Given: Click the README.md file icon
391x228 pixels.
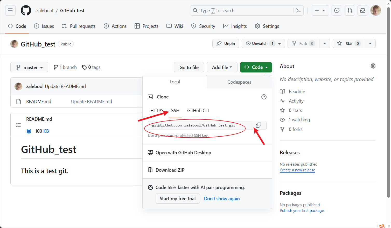Looking at the screenshot, I should pyautogui.click(x=19, y=102).
